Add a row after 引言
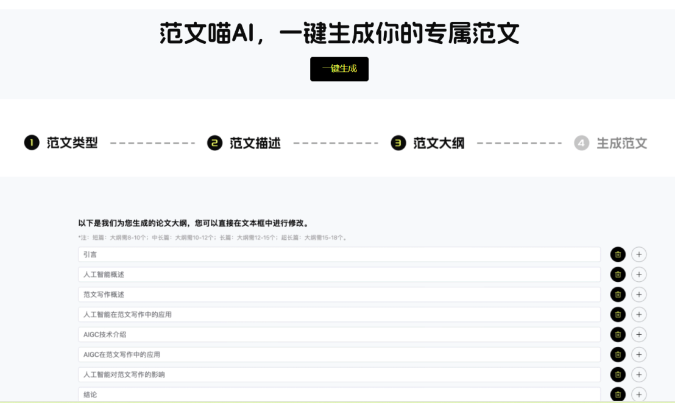675x403 pixels. (638, 254)
